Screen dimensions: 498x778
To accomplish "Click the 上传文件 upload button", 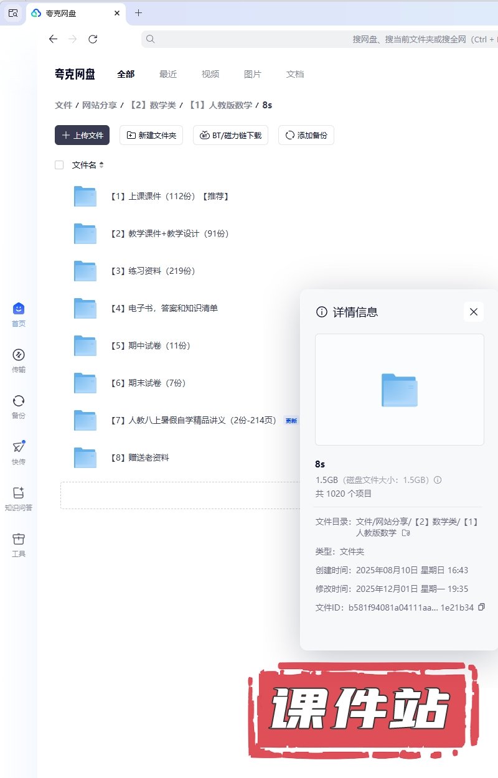I will point(82,135).
